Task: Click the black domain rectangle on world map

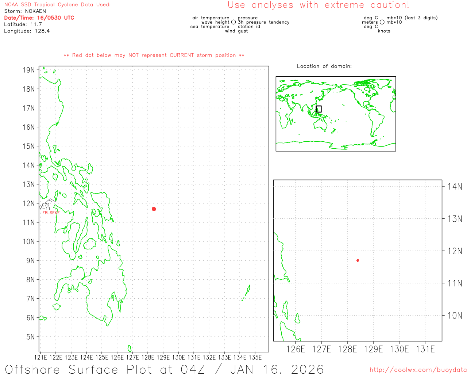Action: pos(319,109)
